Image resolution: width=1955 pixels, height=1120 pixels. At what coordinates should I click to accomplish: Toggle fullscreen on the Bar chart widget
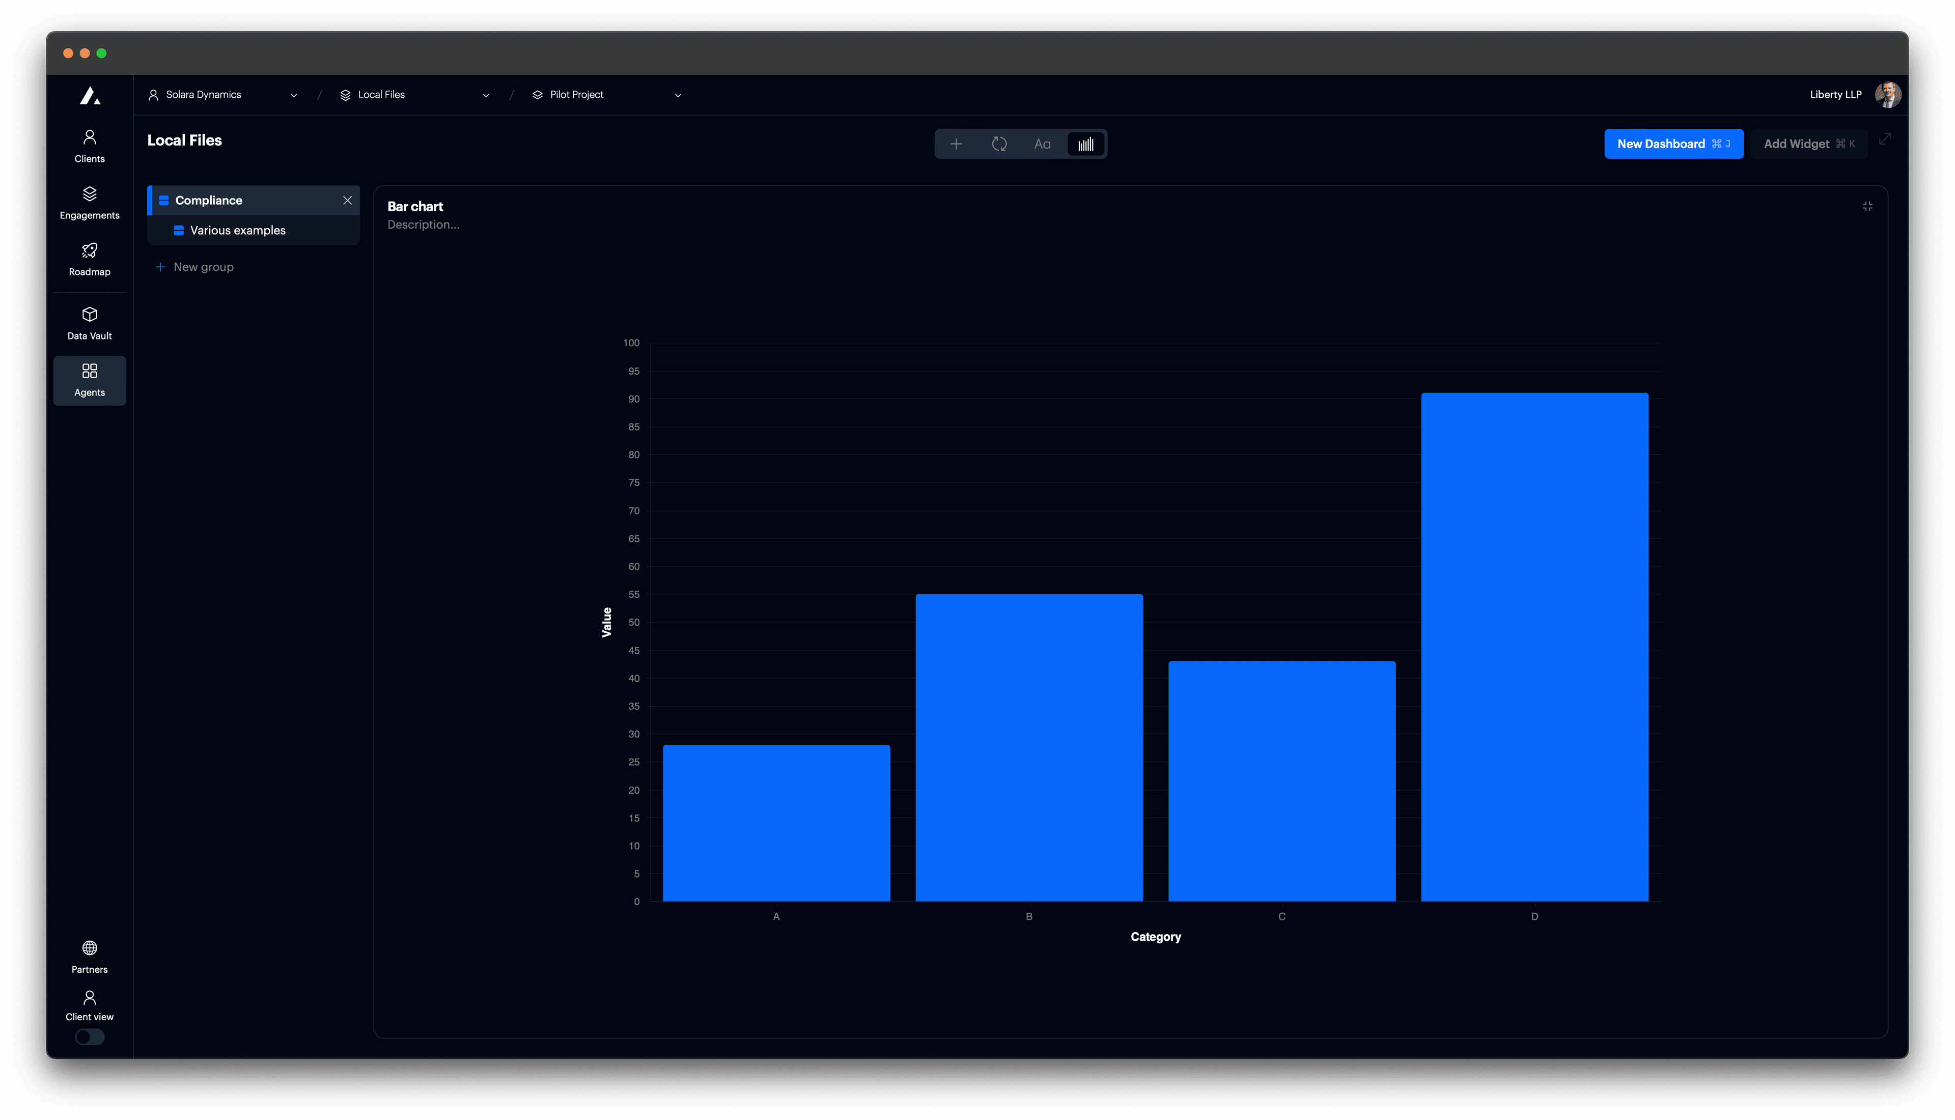pos(1868,206)
